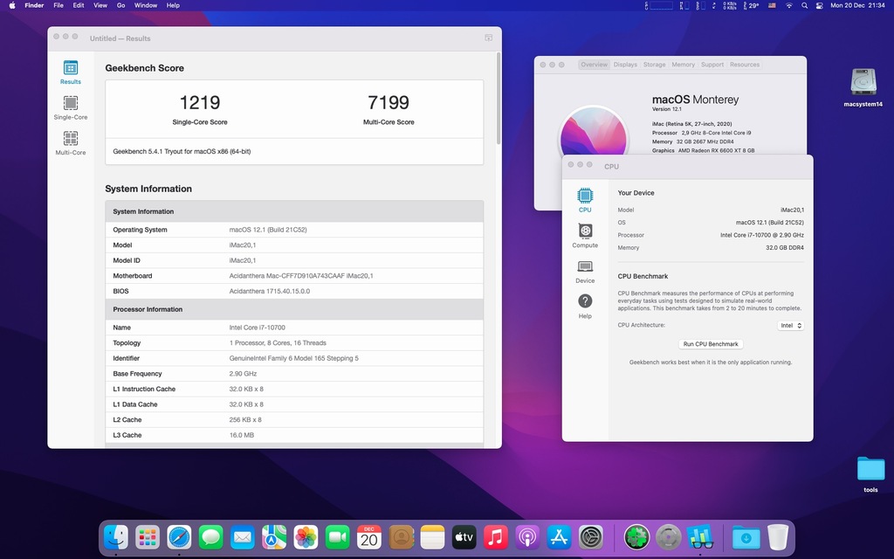Open the CPU Architecture Intel dropdown

coord(790,325)
